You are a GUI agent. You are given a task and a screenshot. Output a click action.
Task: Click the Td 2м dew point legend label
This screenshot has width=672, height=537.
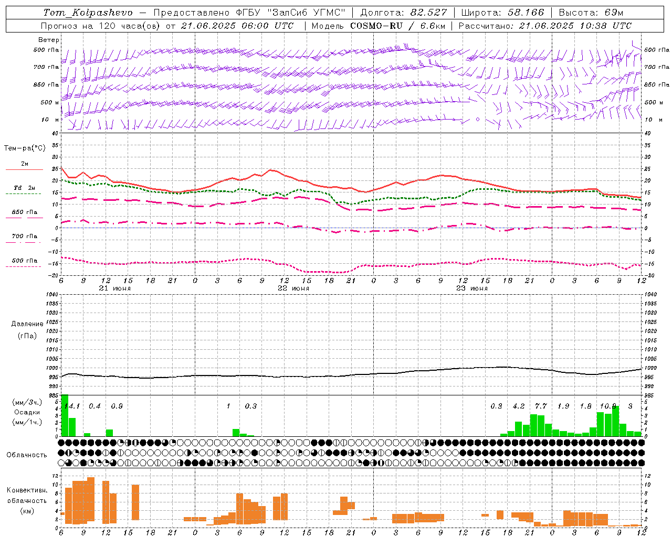pyautogui.click(x=25, y=188)
